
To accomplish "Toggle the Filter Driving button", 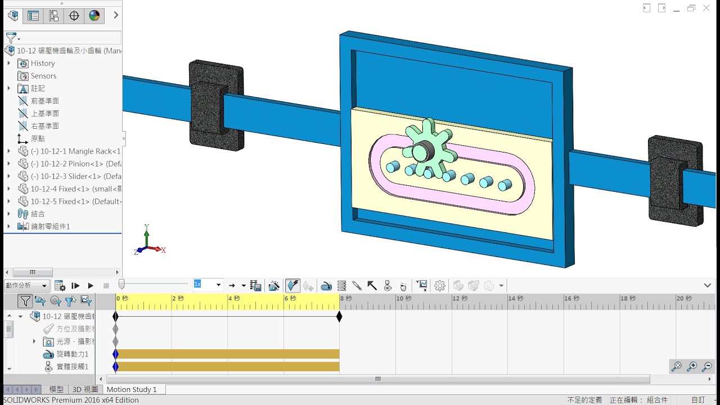I will click(55, 301).
